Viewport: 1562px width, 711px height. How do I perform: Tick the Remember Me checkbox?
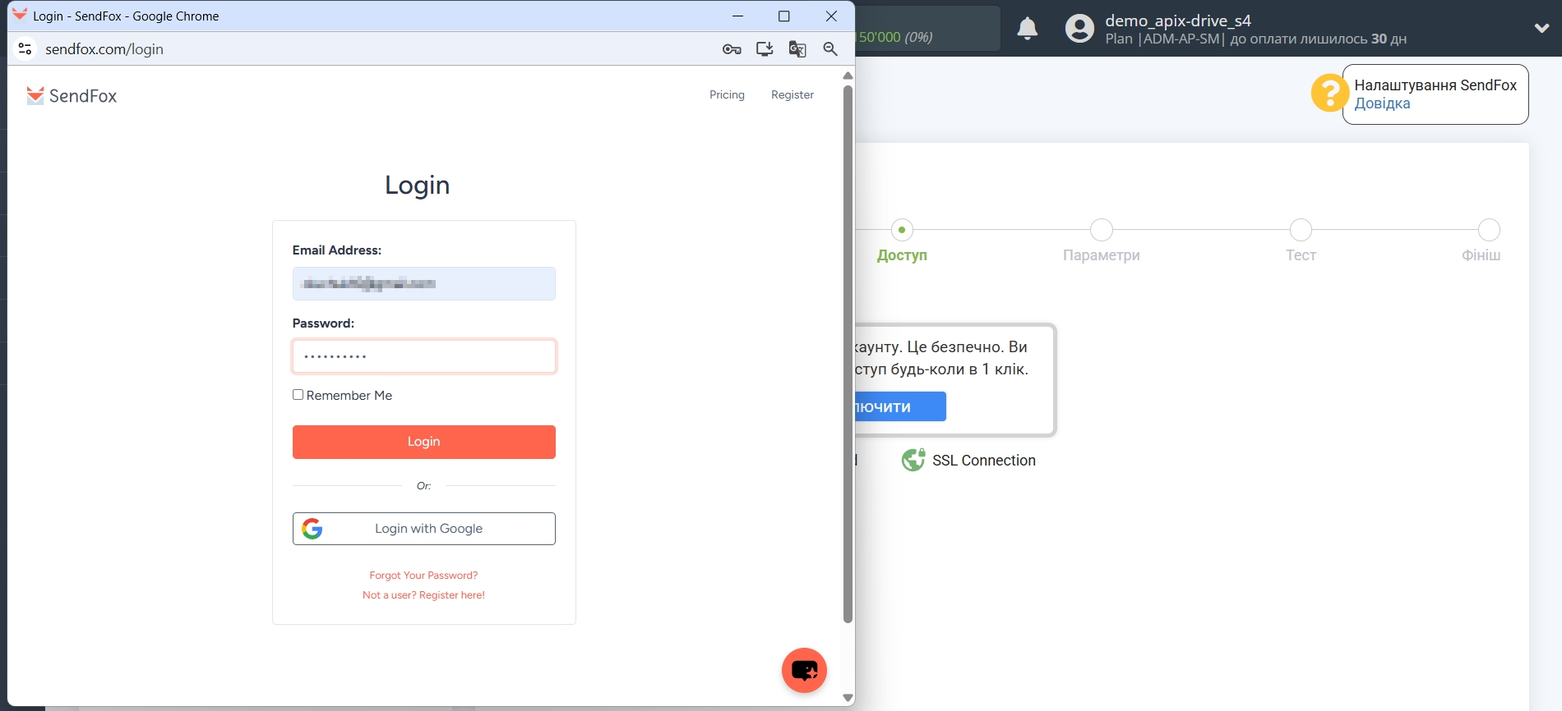[x=298, y=395]
